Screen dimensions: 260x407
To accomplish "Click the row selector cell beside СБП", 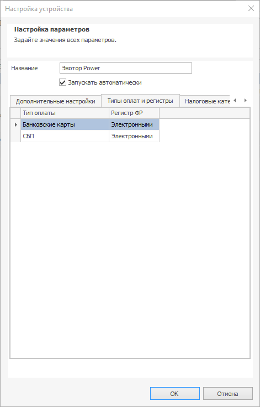I will [15, 136].
